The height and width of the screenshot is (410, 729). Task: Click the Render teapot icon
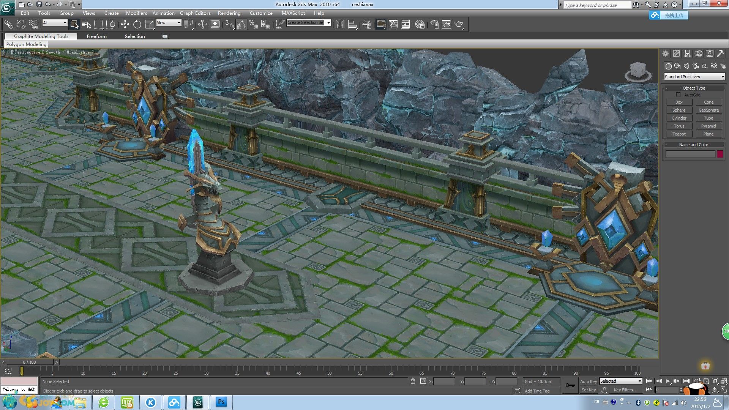tap(459, 24)
